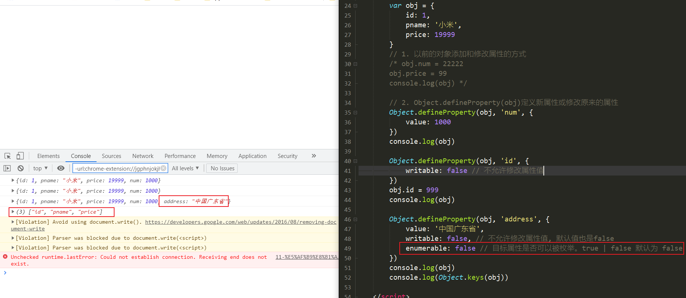Show more DevTools tabs chevron
Viewport: 686px width, 298px height.
pos(314,156)
